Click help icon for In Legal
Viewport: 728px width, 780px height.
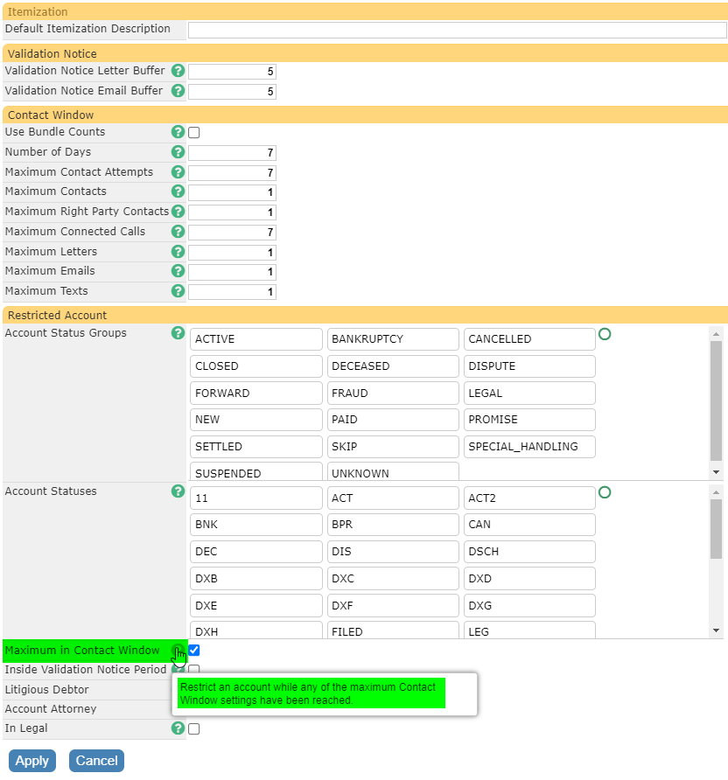point(178,728)
